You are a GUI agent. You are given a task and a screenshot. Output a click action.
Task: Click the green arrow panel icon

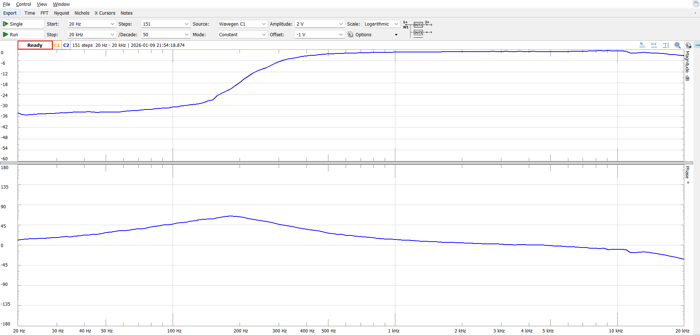(x=697, y=45)
